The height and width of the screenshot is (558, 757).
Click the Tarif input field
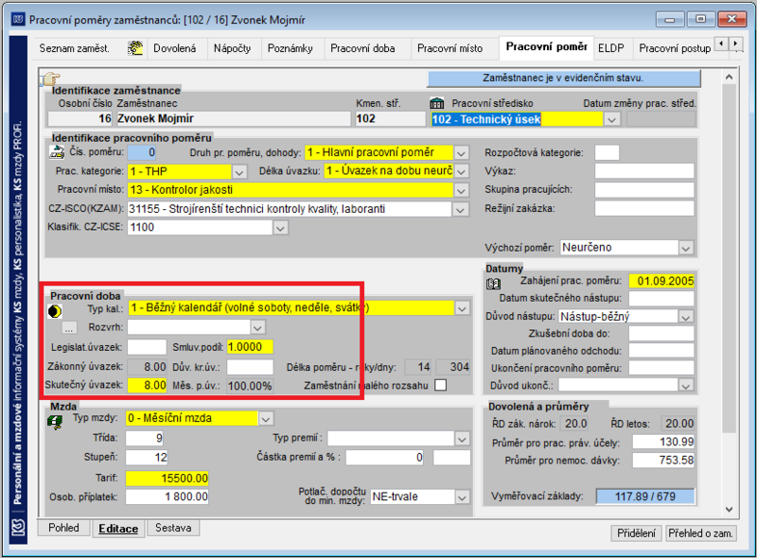(x=167, y=479)
